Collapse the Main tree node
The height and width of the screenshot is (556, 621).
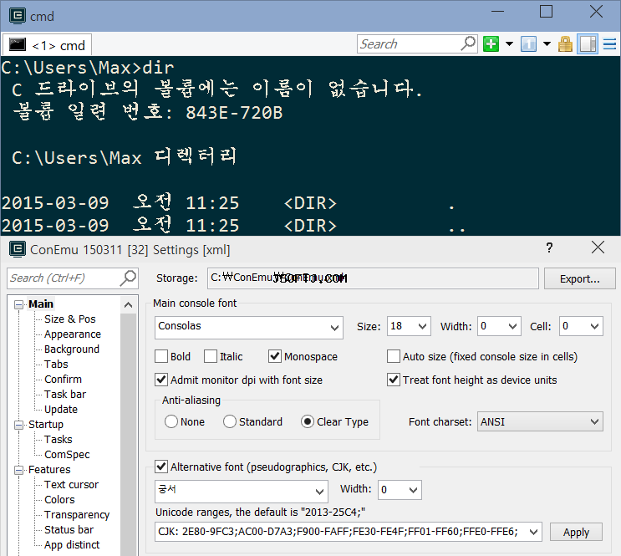(18, 304)
